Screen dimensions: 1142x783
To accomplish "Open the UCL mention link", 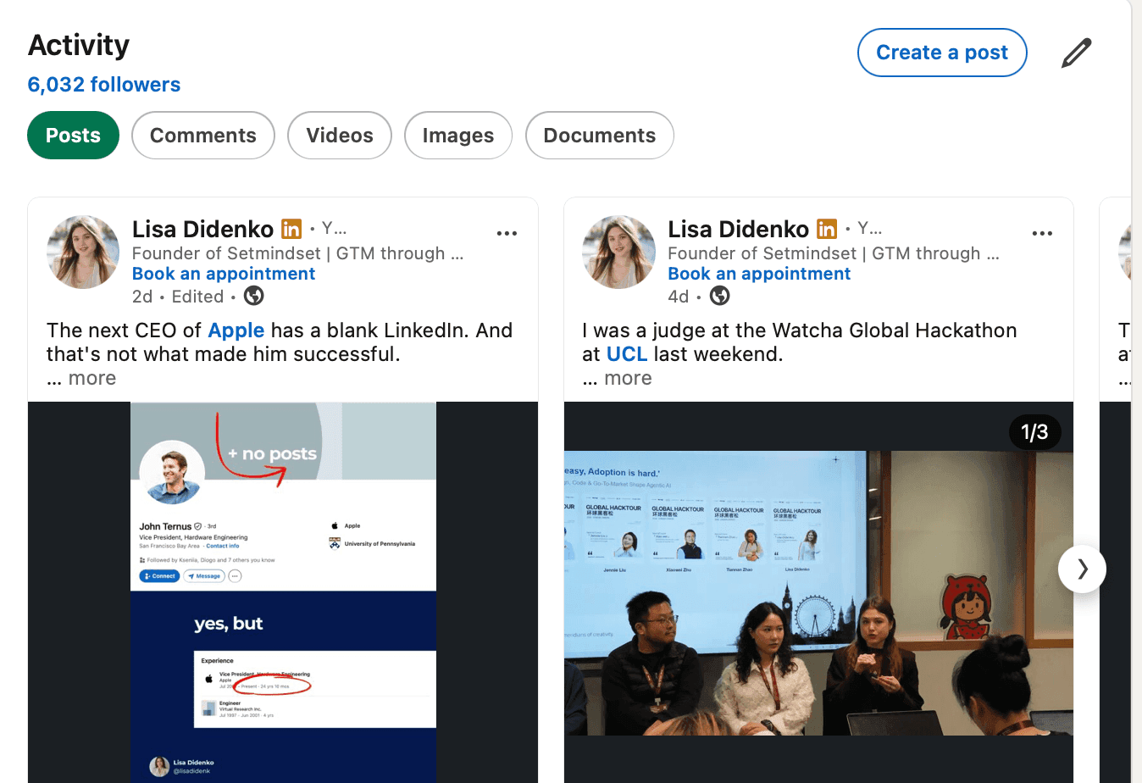I will pos(627,354).
